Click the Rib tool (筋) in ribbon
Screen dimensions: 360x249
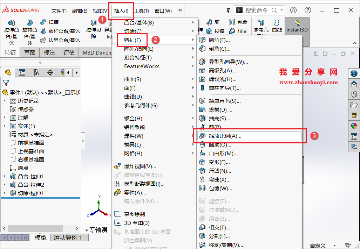click(x=213, y=22)
